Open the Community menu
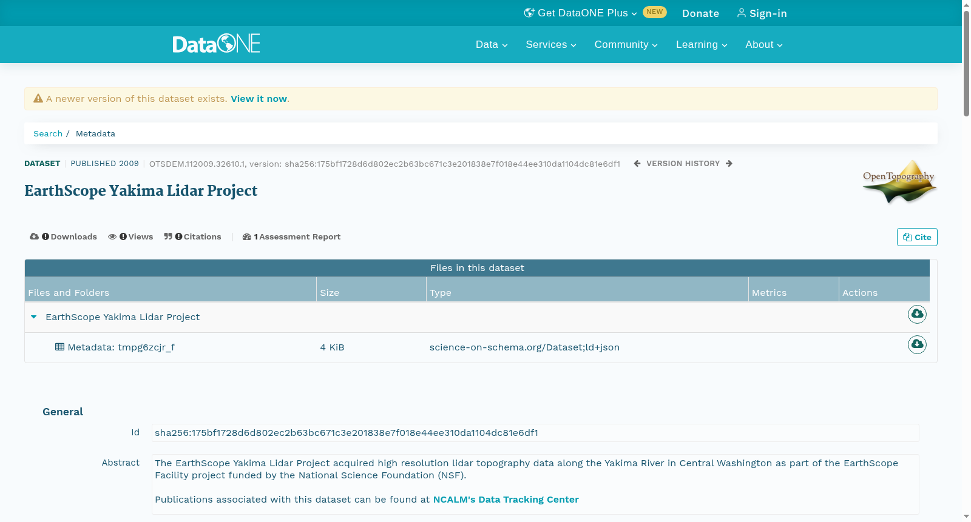Image resolution: width=971 pixels, height=522 pixels. pos(626,44)
